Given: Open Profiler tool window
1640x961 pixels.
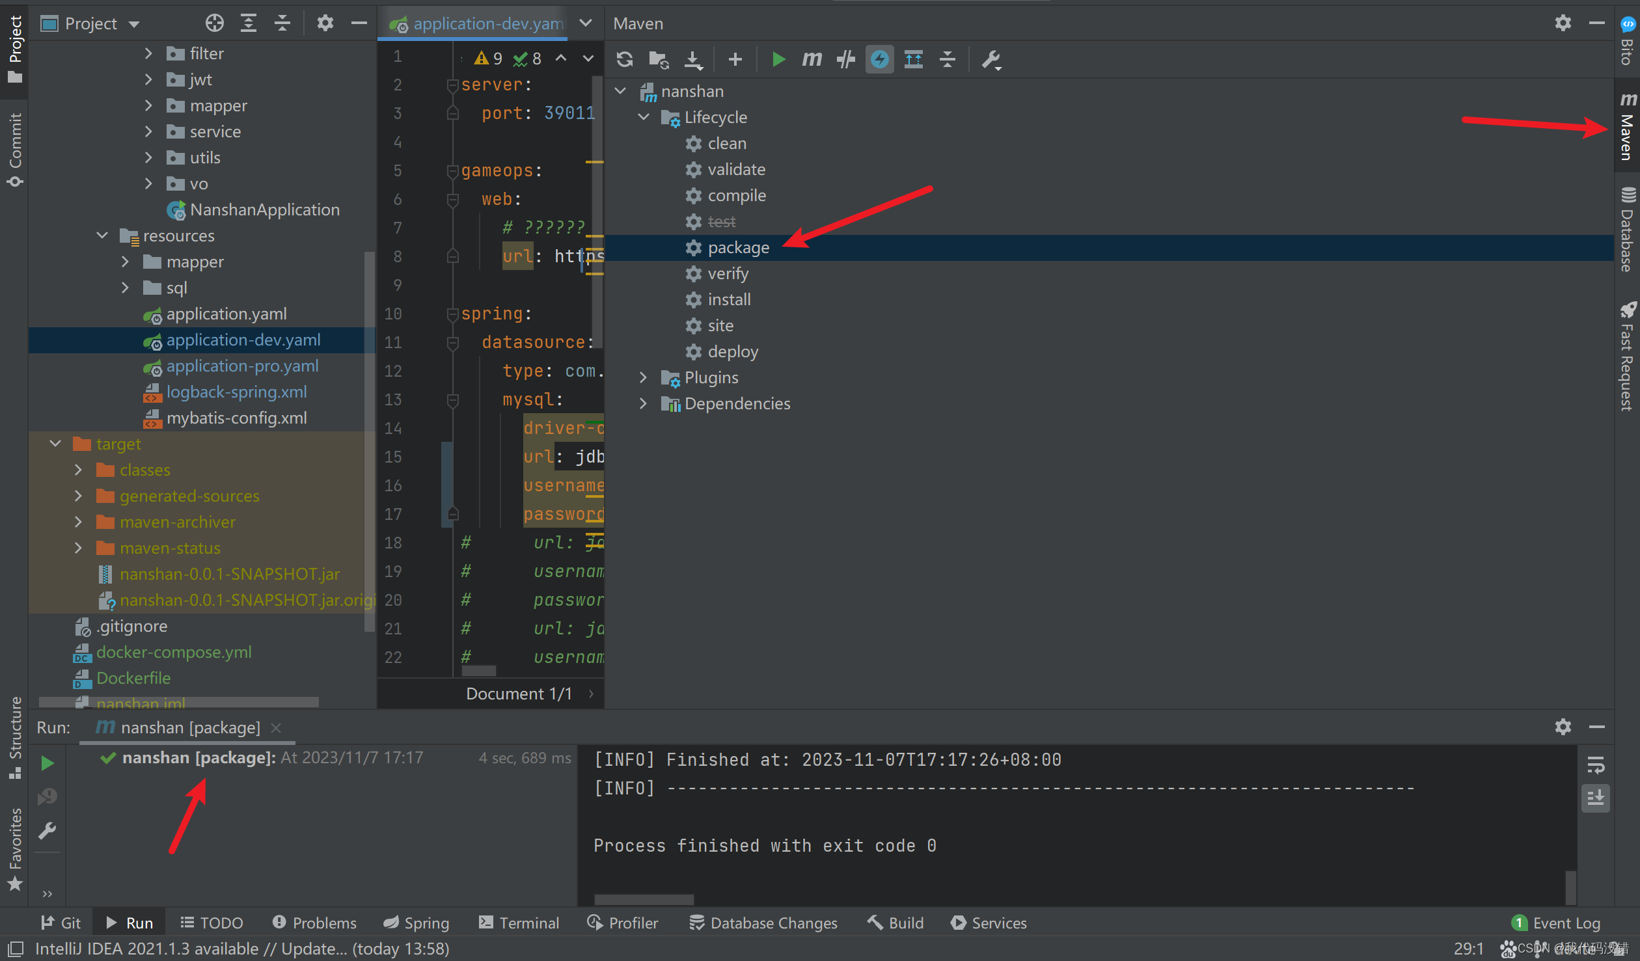Looking at the screenshot, I should (x=623, y=923).
